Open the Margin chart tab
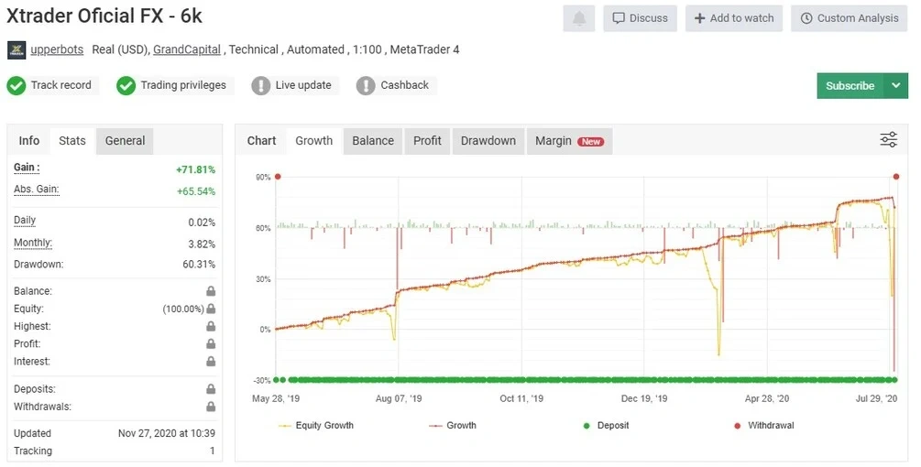The width and height of the screenshot is (921, 467). pos(568,140)
